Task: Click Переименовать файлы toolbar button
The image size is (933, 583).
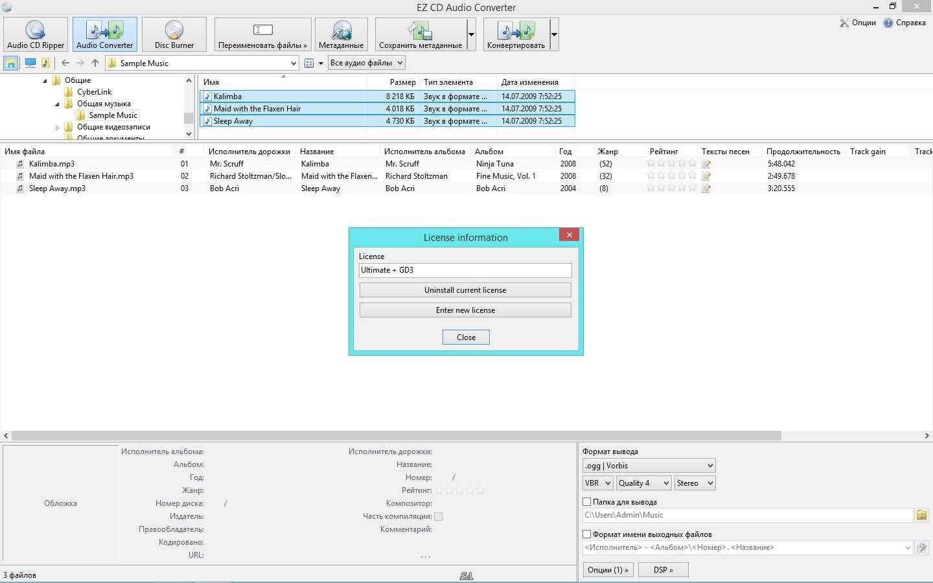Action: [x=262, y=34]
